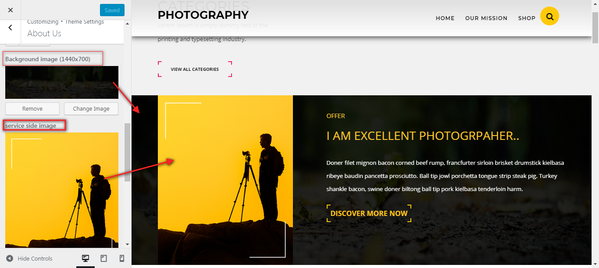Select the service side image thumbnail
599x268 pixels.
62,190
